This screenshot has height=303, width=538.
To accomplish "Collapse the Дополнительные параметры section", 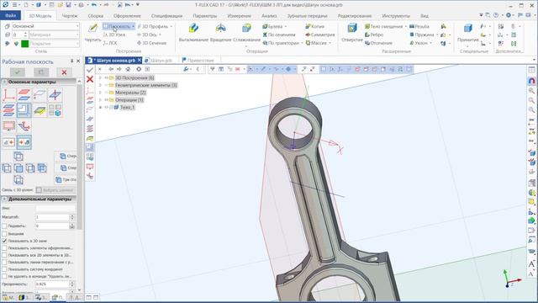I will point(4,199).
